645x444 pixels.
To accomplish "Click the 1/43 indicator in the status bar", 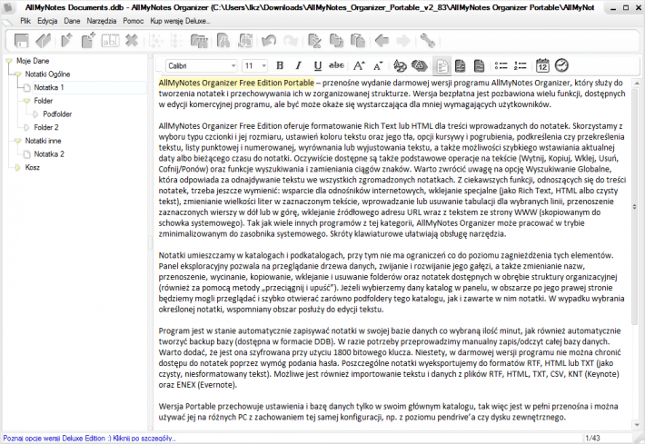I will (592, 439).
